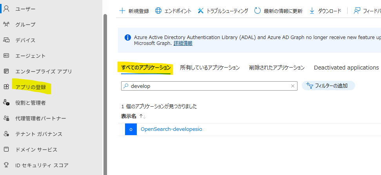Go to デバイス in sidebar
Image resolution: width=381 pixels, height=175 pixels.
[x=25, y=40]
